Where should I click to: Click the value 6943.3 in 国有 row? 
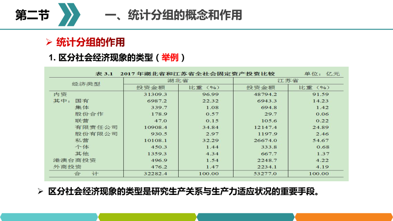pos(267,101)
